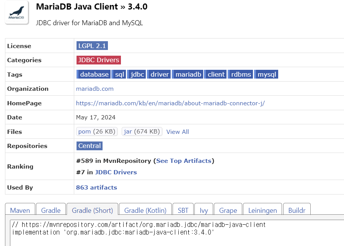Click the 'Repositories' row label
Viewport: 344px width, 246px height.
tap(27, 146)
